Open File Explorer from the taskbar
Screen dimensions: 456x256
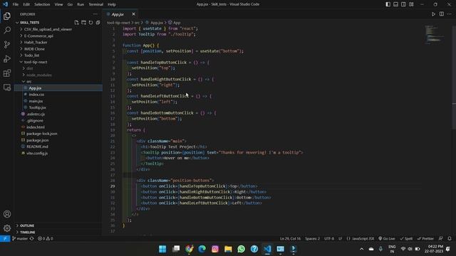point(228,249)
